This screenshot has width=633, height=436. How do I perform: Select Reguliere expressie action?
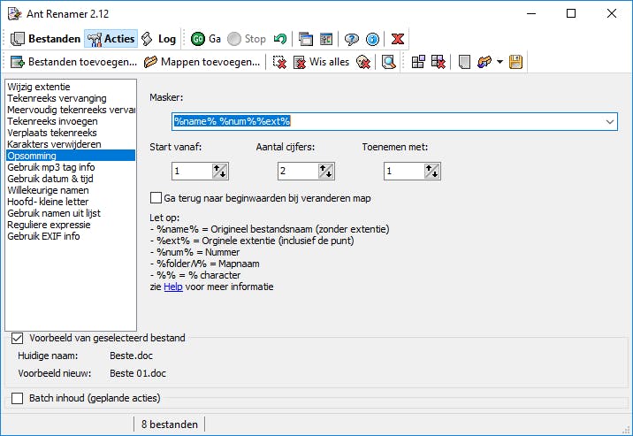pos(71,225)
